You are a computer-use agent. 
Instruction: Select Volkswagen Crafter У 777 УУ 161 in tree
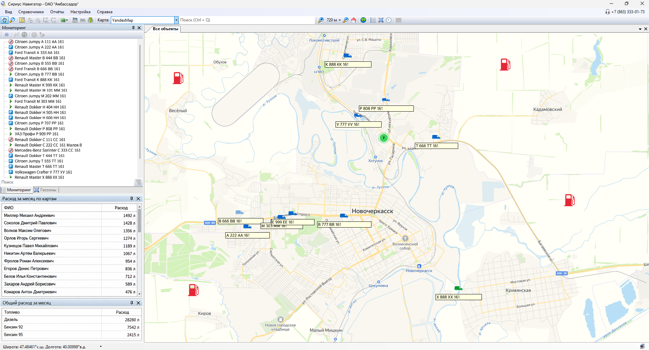click(x=43, y=172)
